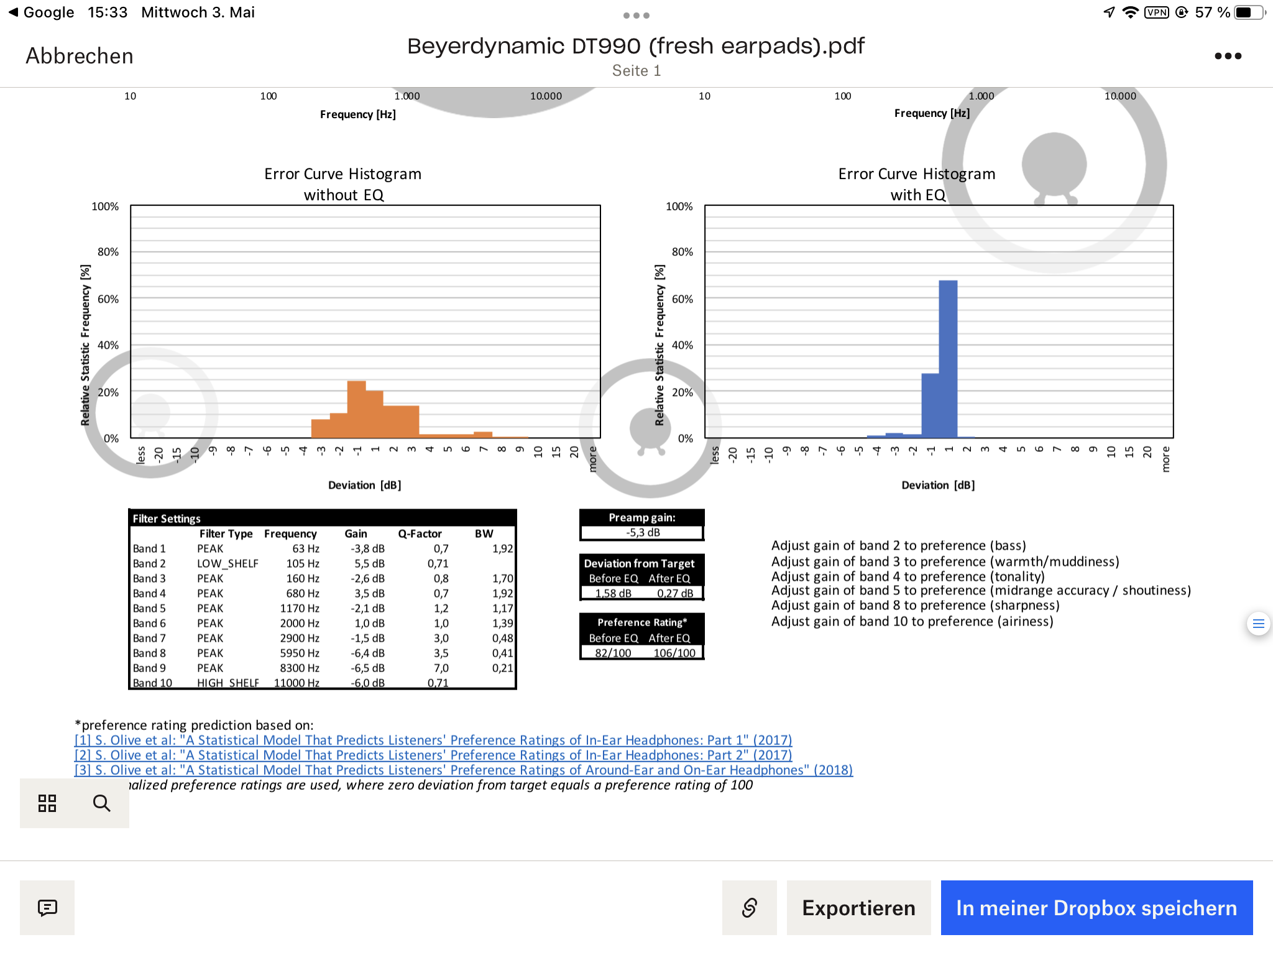The image size is (1273, 955).
Task: Copy the share link with chain icon
Action: point(749,908)
